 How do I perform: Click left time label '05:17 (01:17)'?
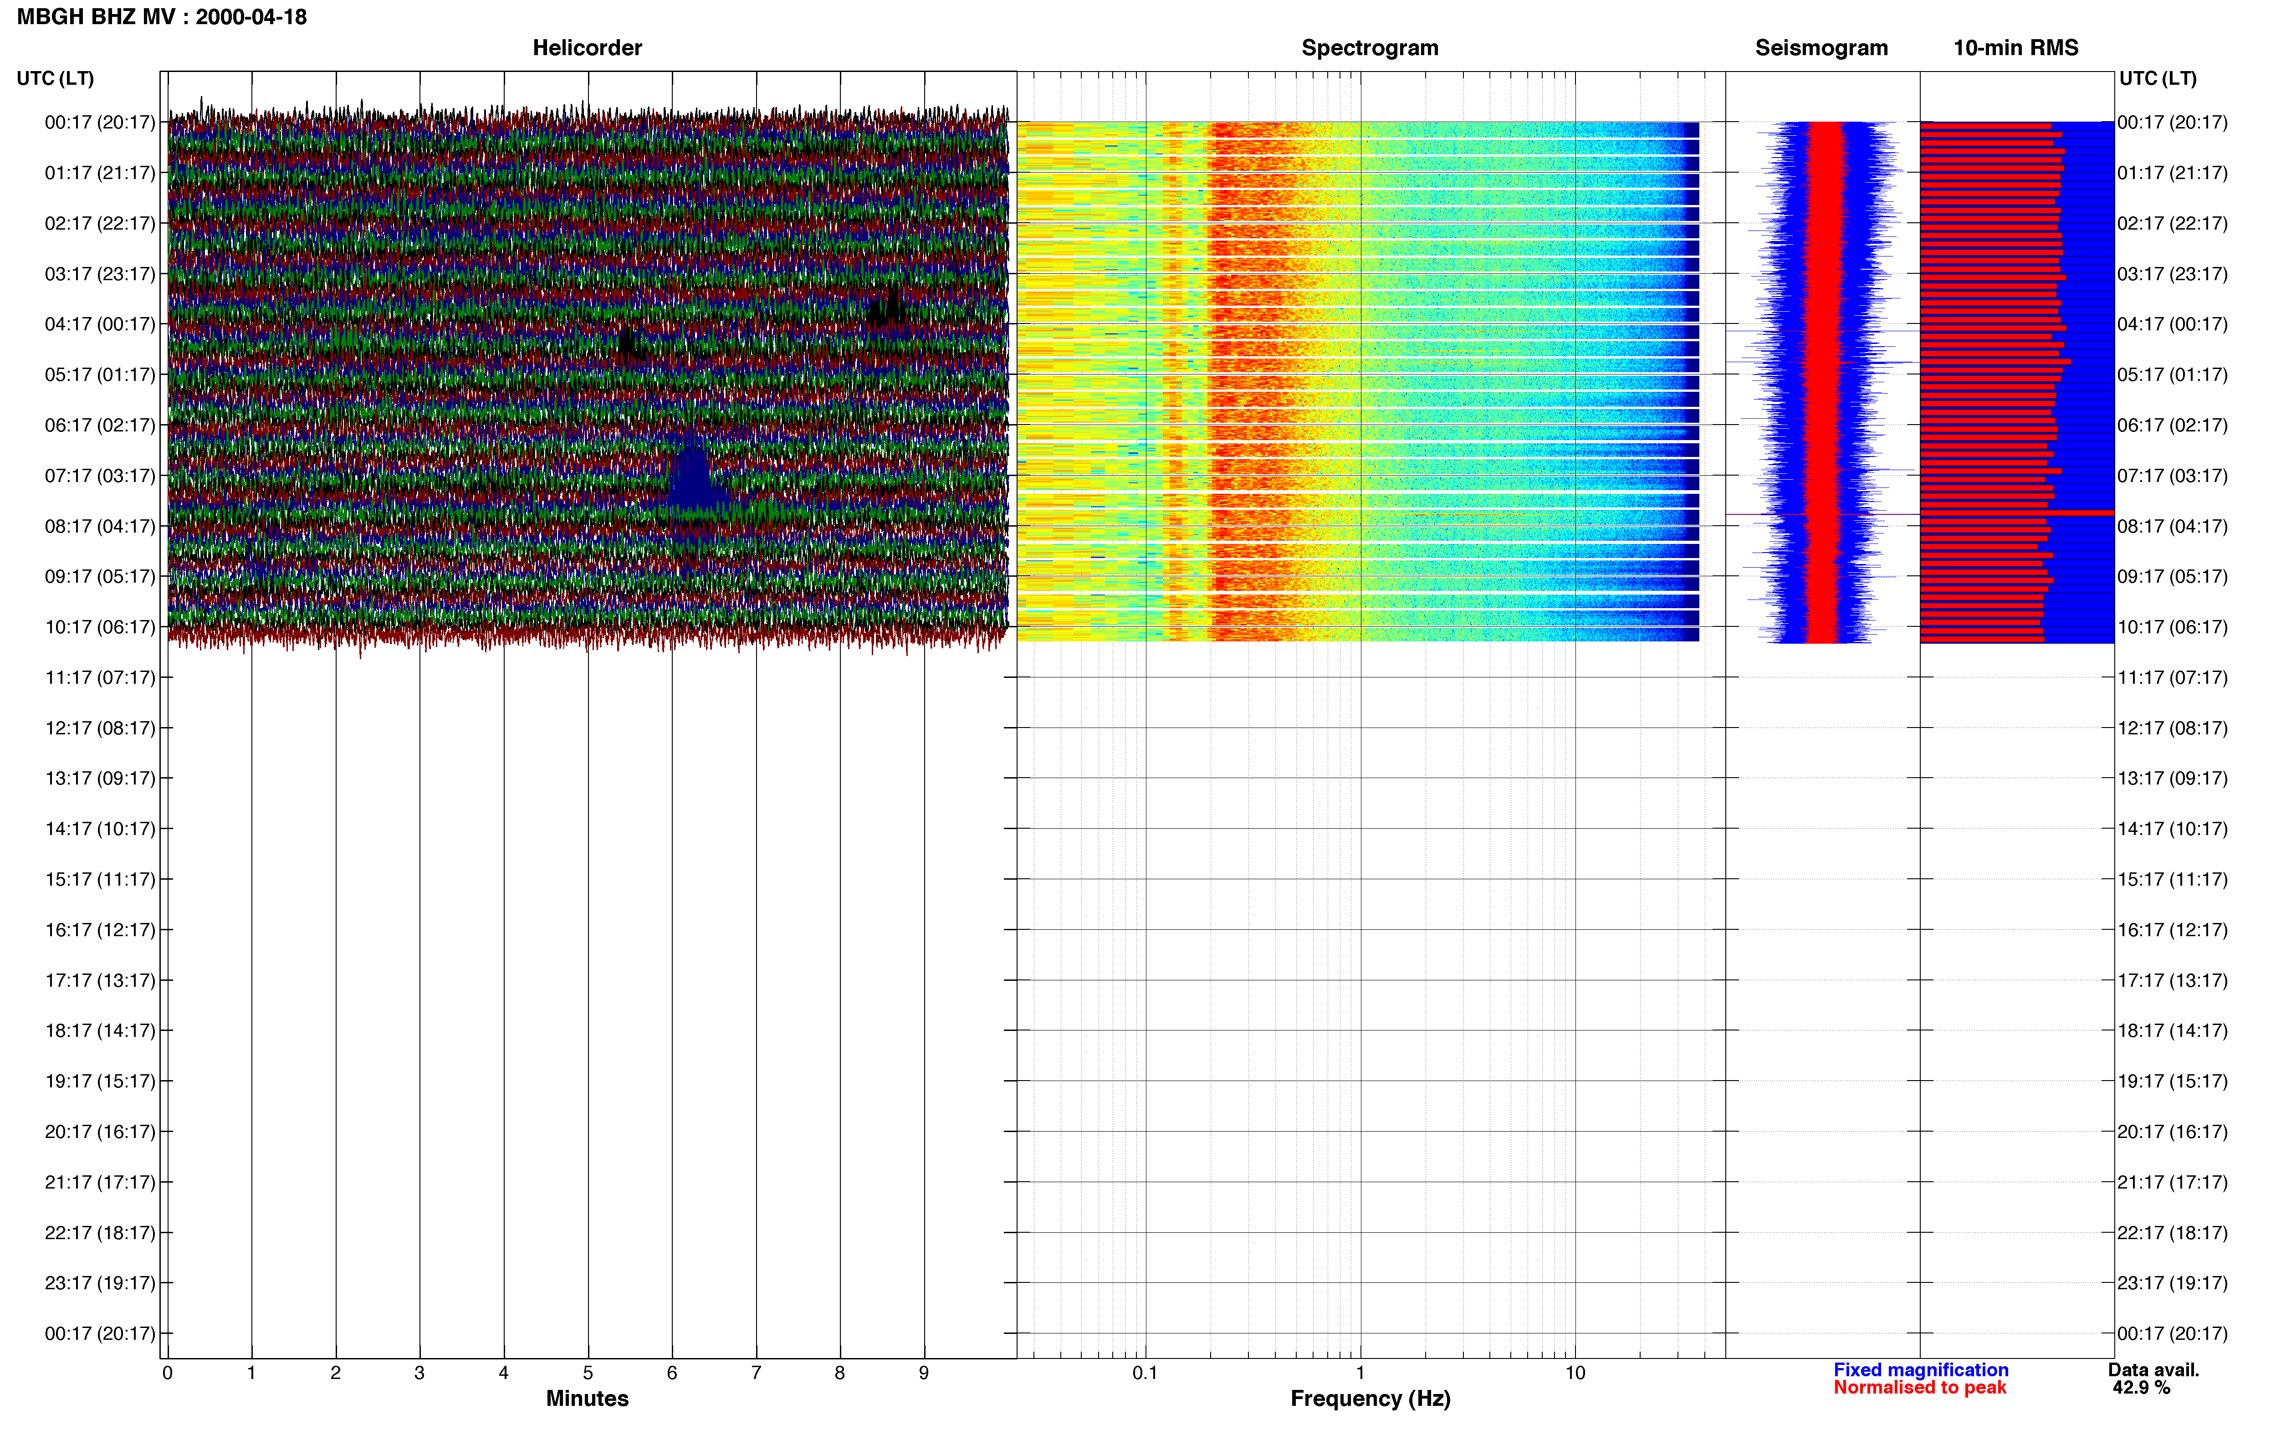coord(100,374)
